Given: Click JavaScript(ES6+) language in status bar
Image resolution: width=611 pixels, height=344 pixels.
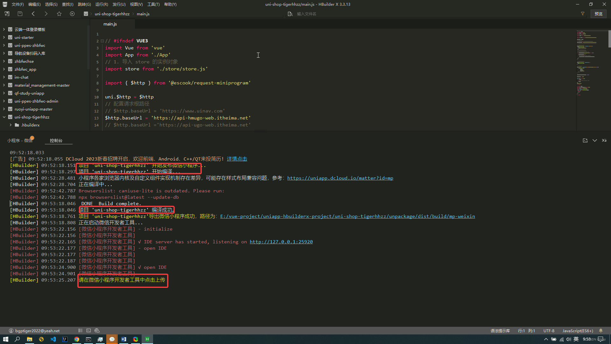Looking at the screenshot, I should click(578, 331).
